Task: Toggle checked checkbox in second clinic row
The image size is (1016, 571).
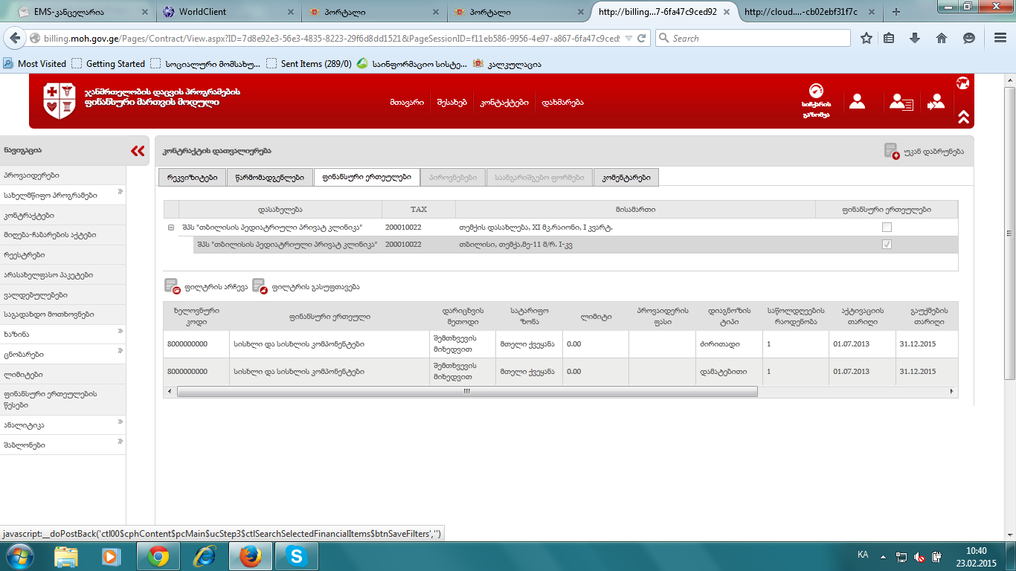Action: 887,245
